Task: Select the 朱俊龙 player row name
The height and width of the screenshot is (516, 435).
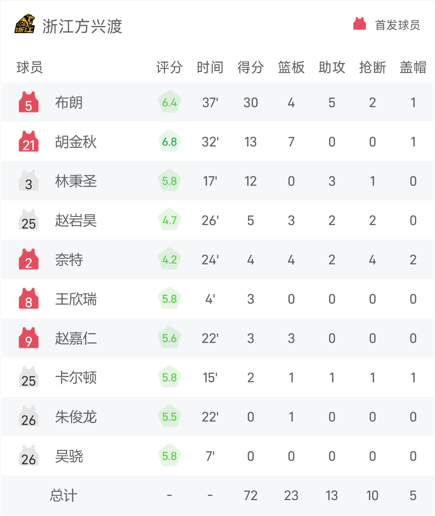Action: [x=76, y=417]
